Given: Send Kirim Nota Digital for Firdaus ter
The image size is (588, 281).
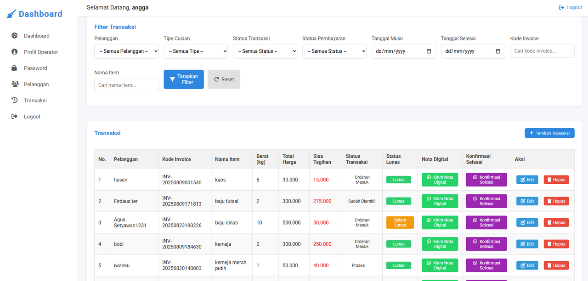Looking at the screenshot, I should point(440,201).
